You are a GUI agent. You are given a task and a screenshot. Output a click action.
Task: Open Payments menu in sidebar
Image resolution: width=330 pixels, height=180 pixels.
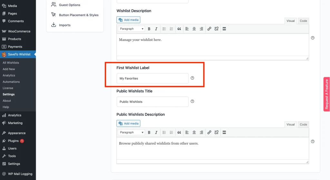coord(18,47)
